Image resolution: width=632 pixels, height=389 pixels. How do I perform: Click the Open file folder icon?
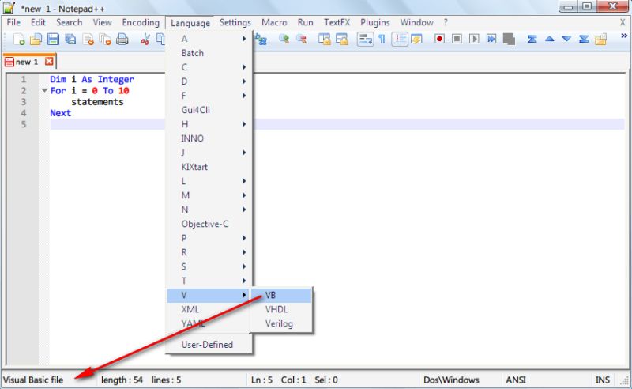coord(36,40)
